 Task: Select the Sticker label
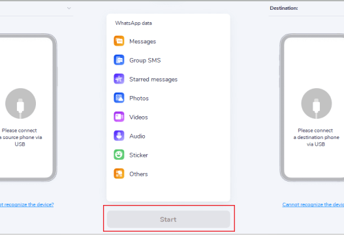tap(138, 155)
